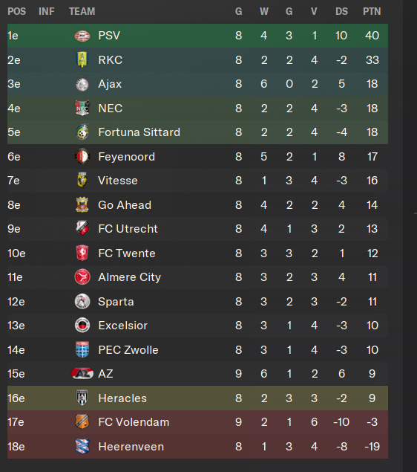417x472 pixels.
Task: Click the RKC club crest icon
Action: 82,59
